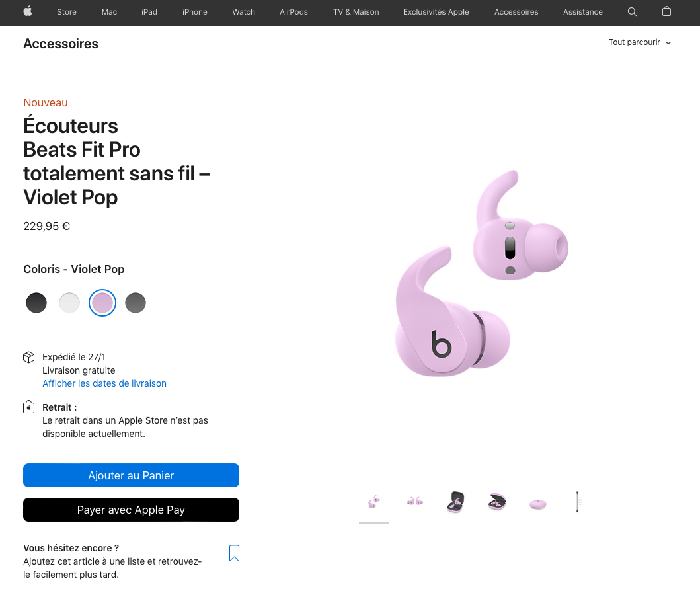The image size is (700, 595).
Task: Select the closed violet case thumbnail
Action: tap(537, 504)
